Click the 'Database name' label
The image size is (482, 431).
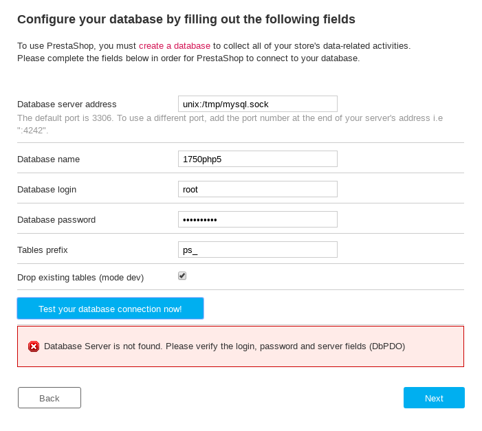click(48, 159)
